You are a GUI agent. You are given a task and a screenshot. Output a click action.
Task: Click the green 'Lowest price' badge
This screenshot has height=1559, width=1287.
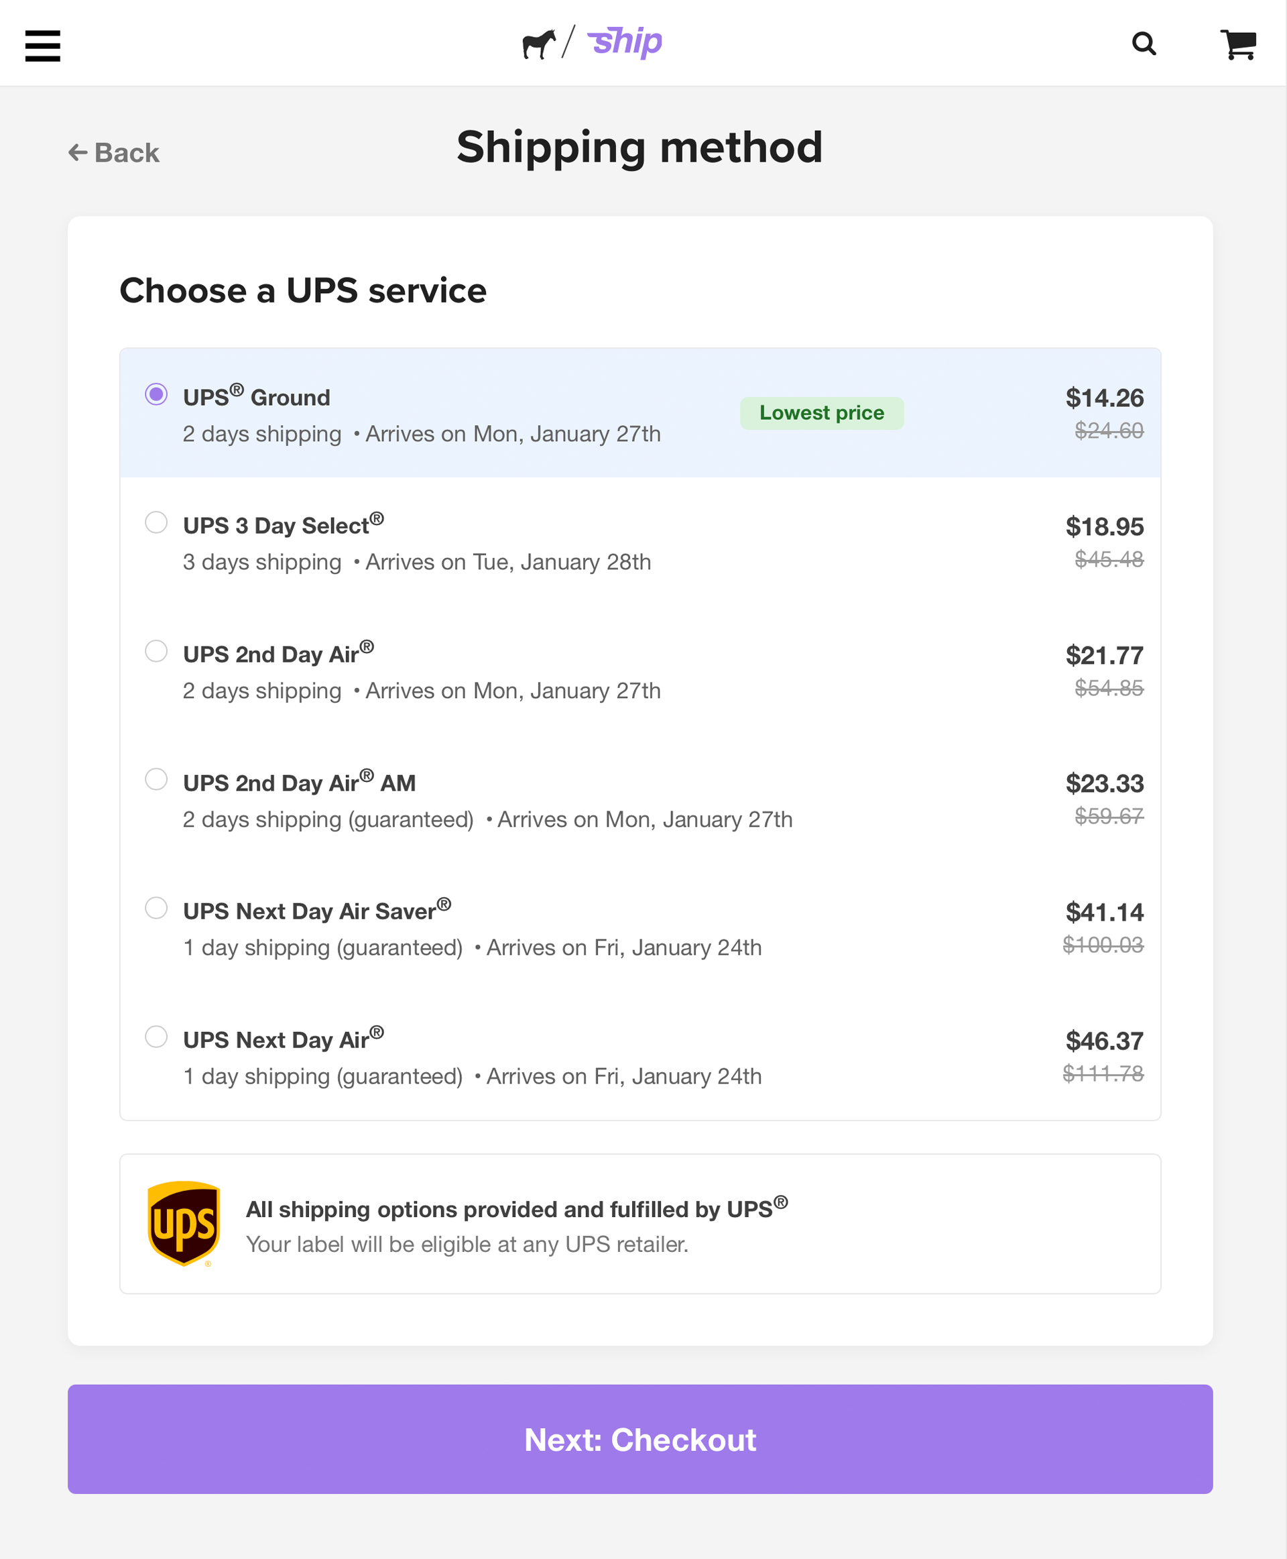[x=821, y=412]
